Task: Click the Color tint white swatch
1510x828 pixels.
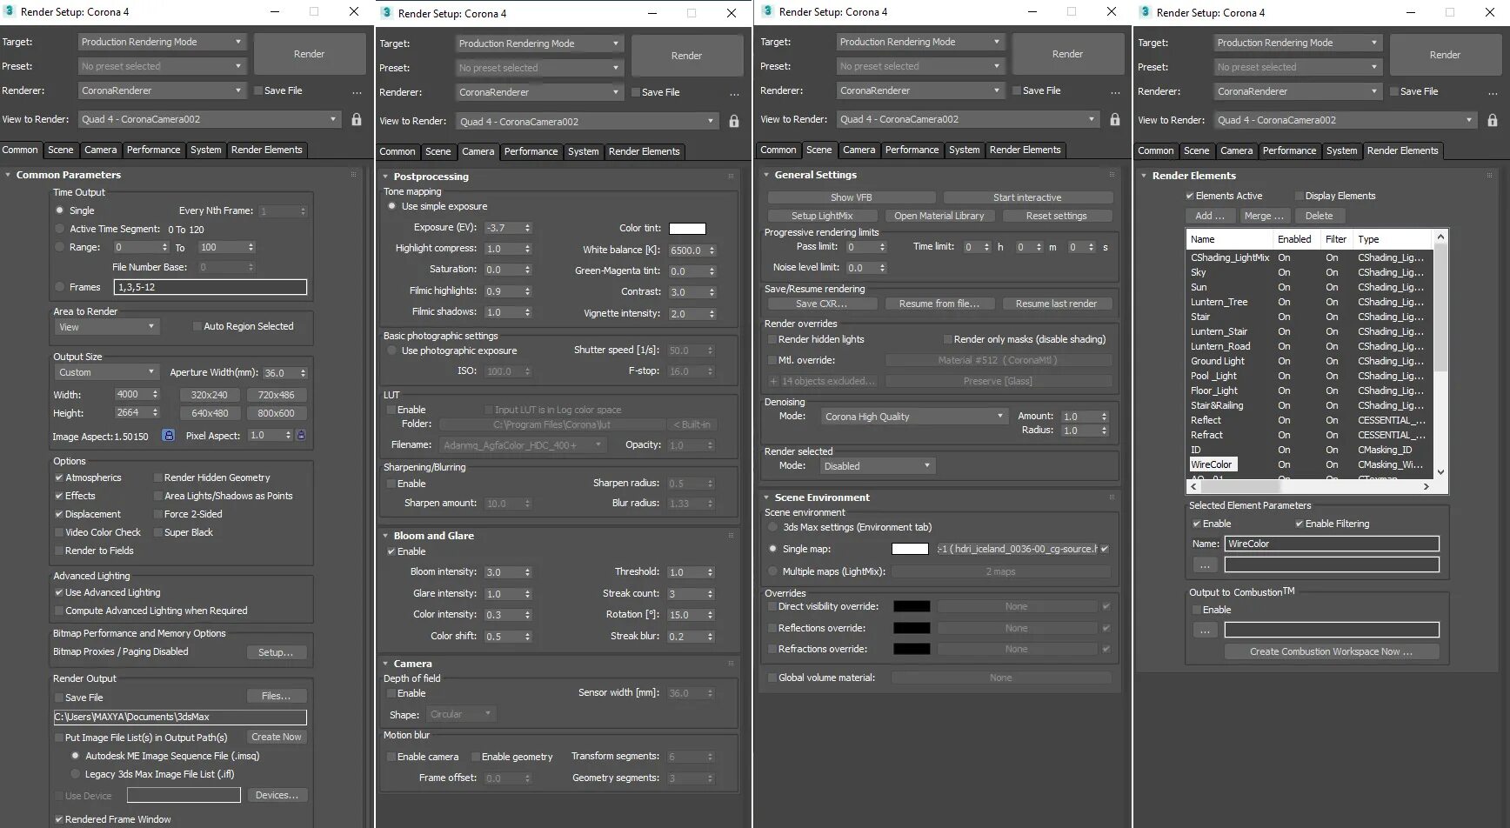Action: coord(687,229)
